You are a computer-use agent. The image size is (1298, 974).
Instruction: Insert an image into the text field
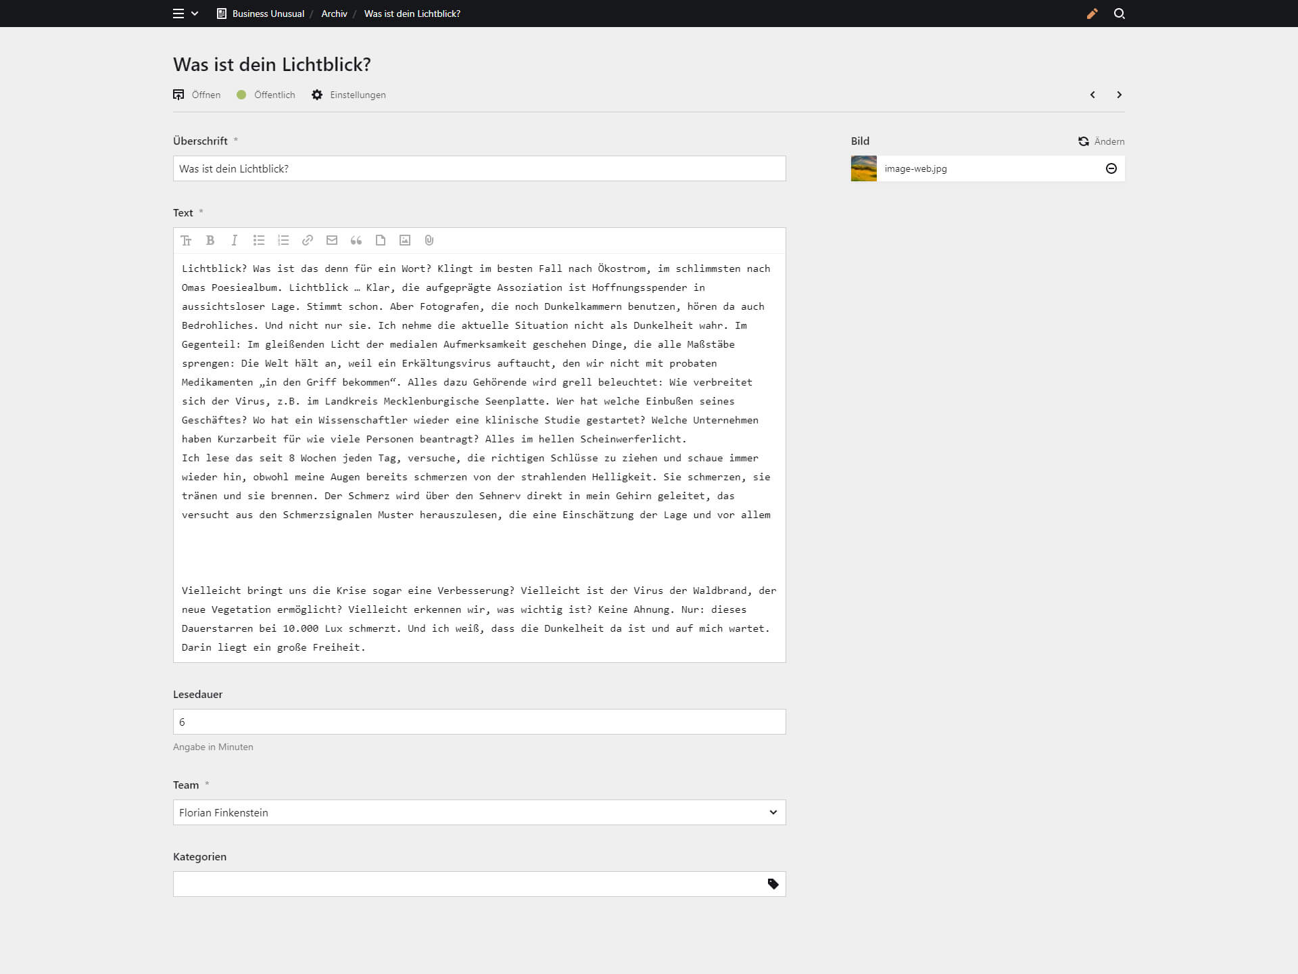[x=405, y=240]
